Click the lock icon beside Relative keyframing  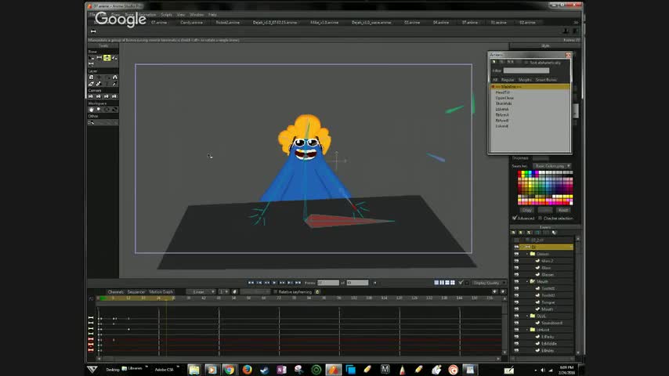(317, 292)
